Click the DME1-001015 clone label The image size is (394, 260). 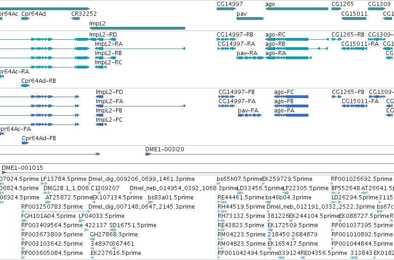point(22,168)
